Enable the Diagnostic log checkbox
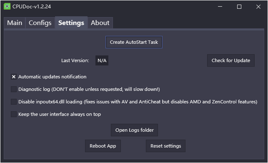 tap(14, 89)
